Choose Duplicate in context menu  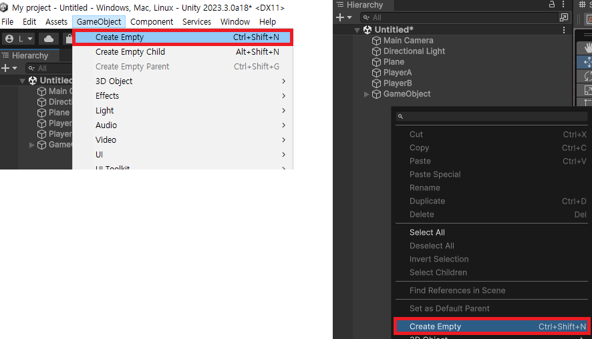[x=492, y=201]
